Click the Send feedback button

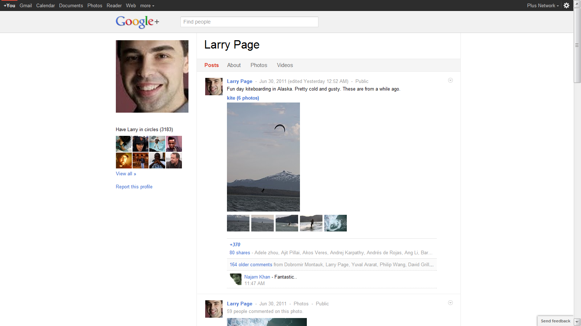point(556,321)
